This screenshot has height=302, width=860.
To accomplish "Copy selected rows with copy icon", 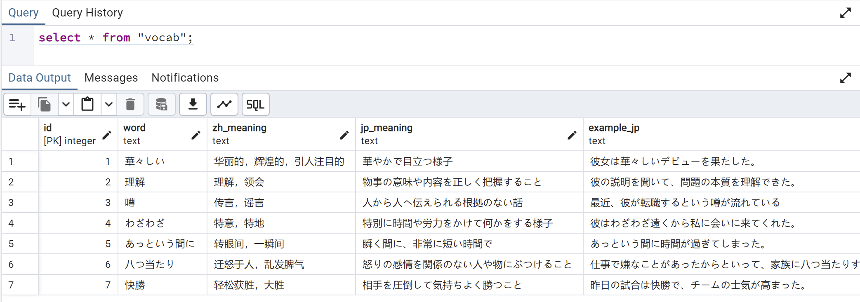I will (x=44, y=105).
